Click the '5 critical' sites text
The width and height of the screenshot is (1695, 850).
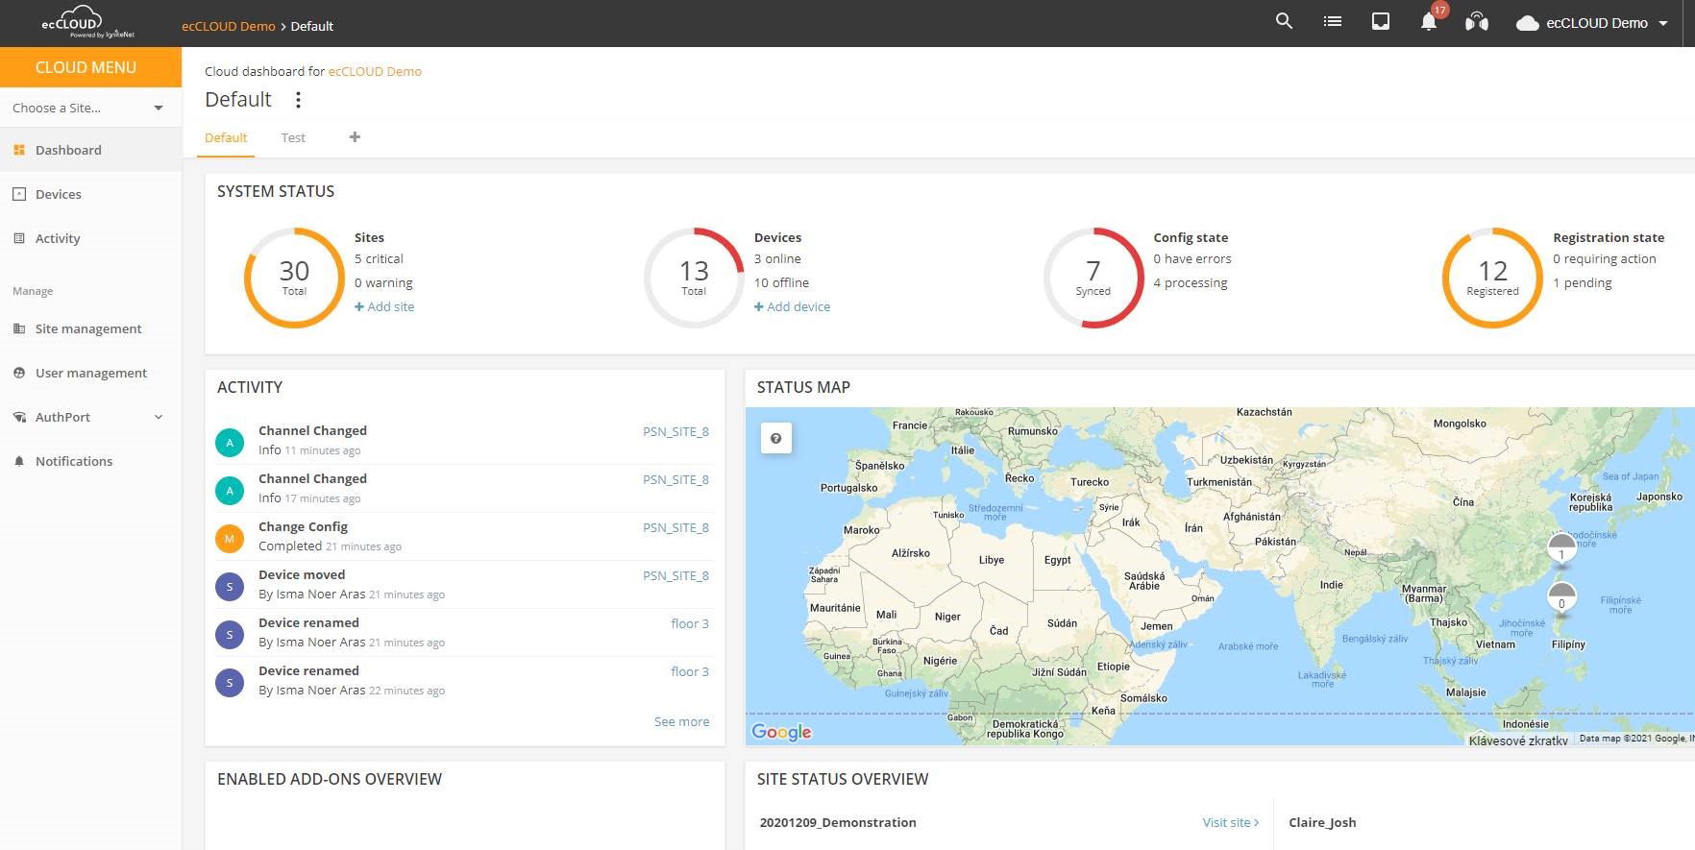[x=379, y=258]
